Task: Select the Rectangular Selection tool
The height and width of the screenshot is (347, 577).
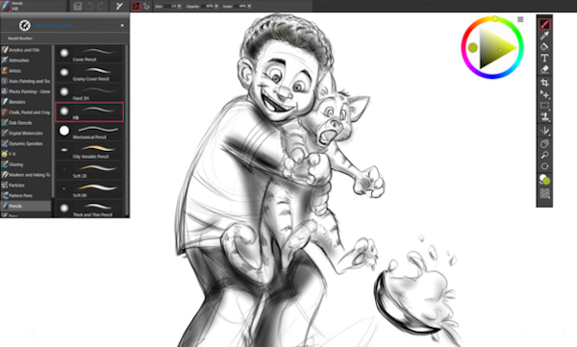Action: pos(544,106)
